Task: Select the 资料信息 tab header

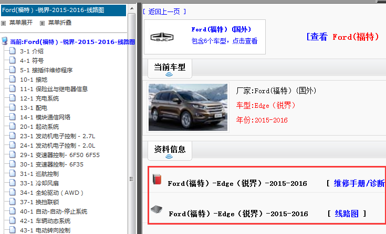Action: pos(170,151)
